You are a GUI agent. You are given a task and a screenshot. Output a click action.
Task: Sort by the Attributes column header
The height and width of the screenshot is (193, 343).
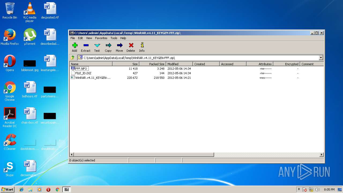coord(260,64)
